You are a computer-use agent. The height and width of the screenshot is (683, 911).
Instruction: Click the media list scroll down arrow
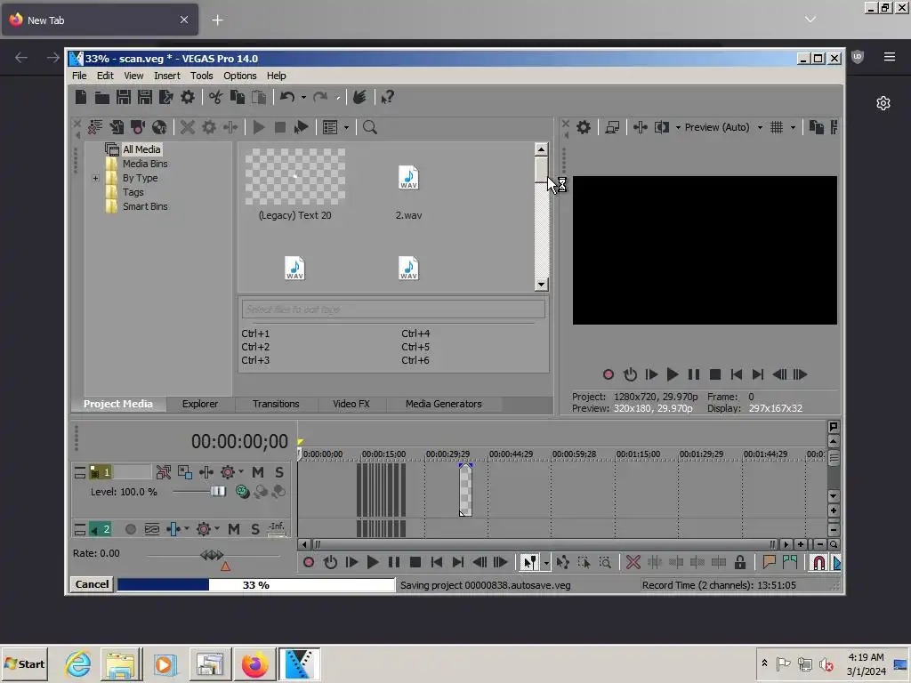(x=541, y=284)
